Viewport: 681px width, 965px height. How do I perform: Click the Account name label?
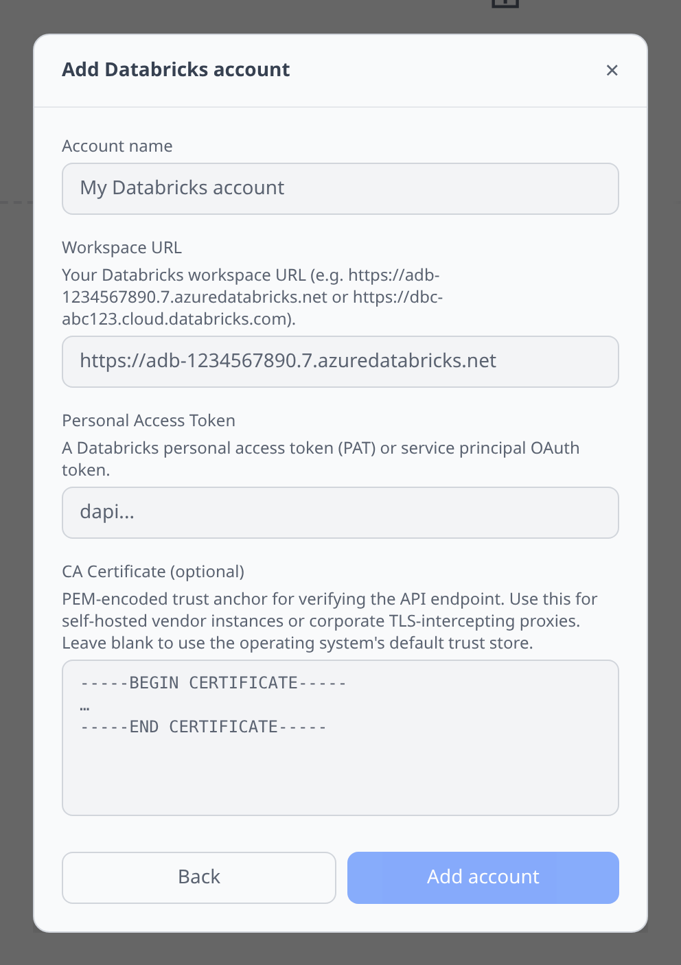(x=117, y=146)
